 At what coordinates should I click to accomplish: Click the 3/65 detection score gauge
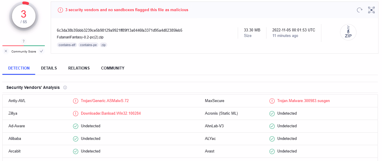23,17
